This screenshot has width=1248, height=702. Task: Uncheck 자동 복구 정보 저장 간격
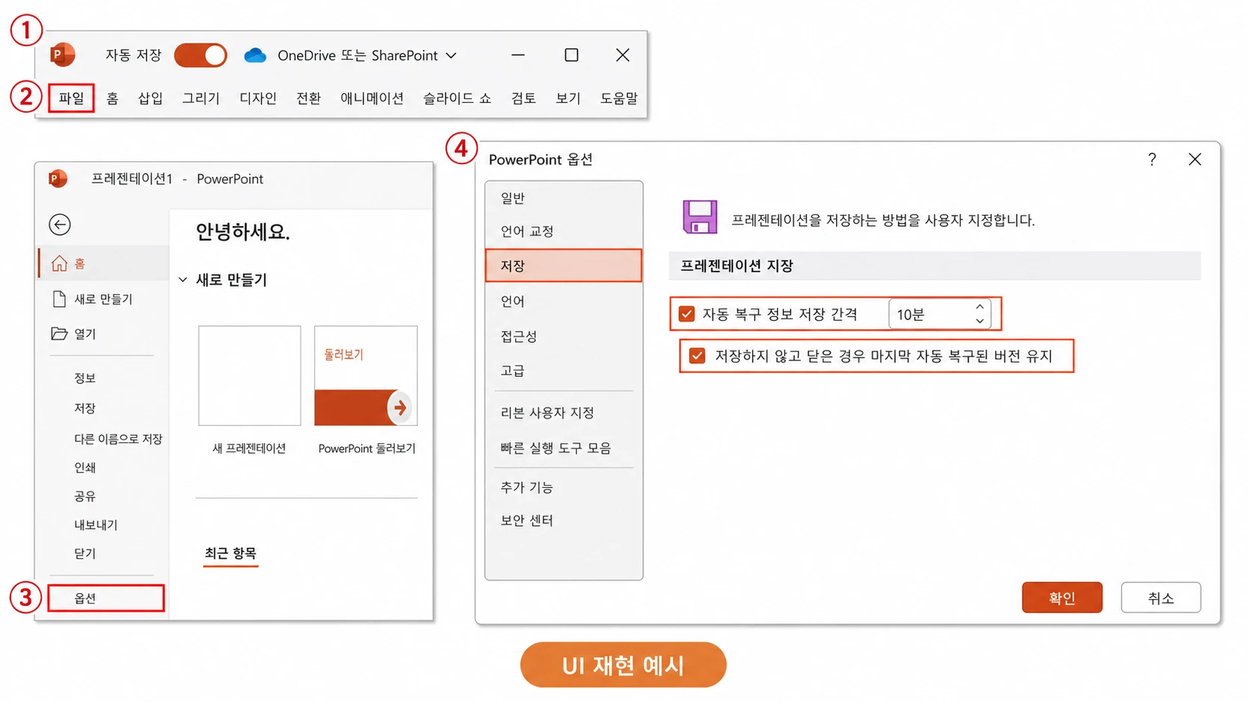(687, 314)
